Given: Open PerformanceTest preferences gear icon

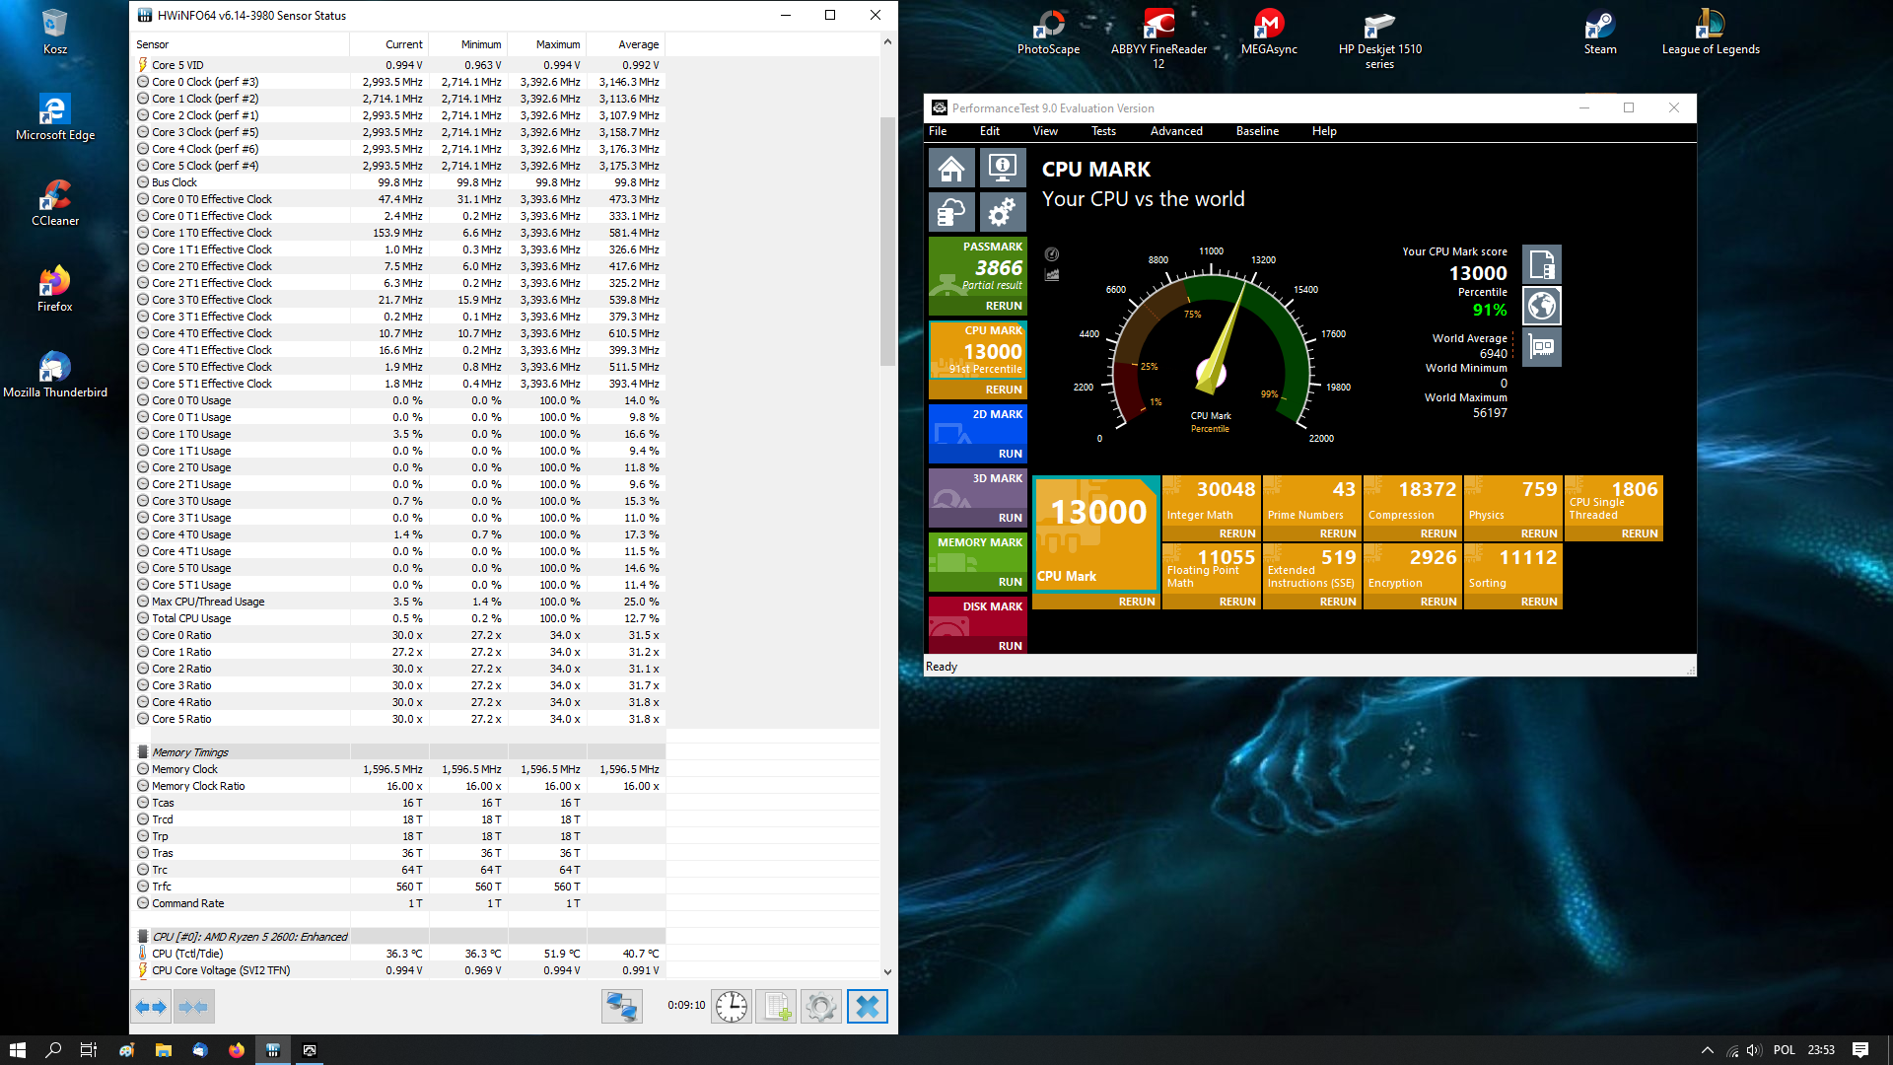Looking at the screenshot, I should click(1002, 212).
